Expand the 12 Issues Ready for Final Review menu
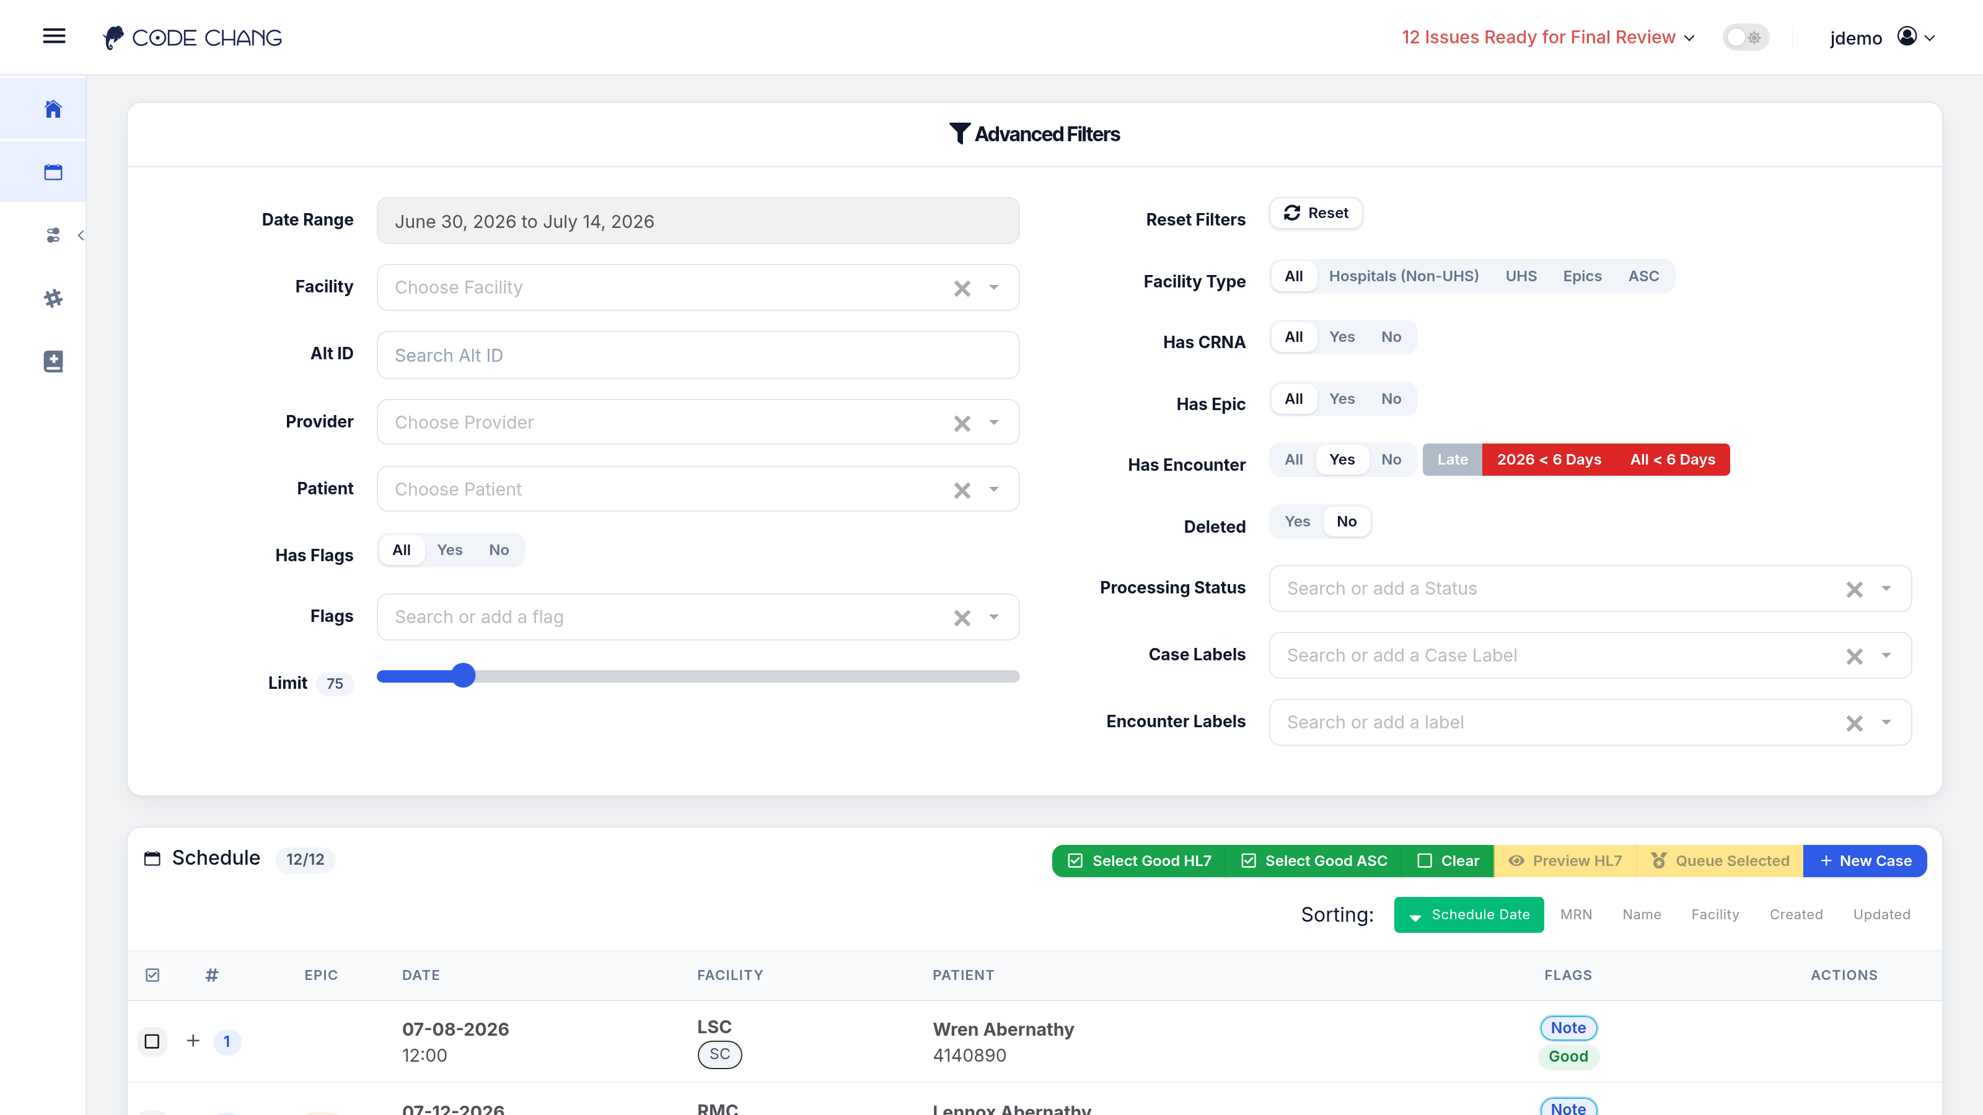 click(1547, 37)
